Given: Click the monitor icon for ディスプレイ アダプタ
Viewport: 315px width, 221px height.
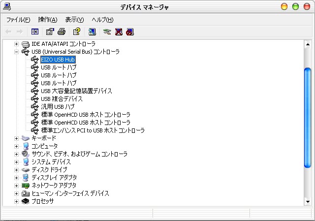Looking at the screenshot, I should tap(26, 178).
